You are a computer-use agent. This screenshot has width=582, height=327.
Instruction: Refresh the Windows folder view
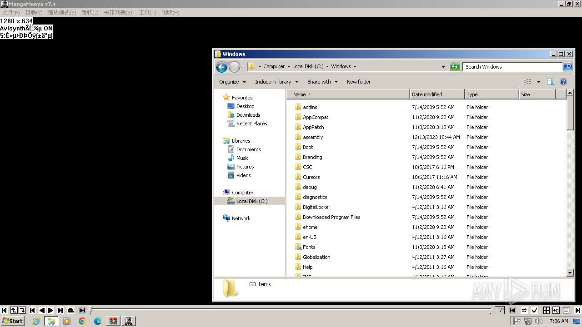coord(455,67)
